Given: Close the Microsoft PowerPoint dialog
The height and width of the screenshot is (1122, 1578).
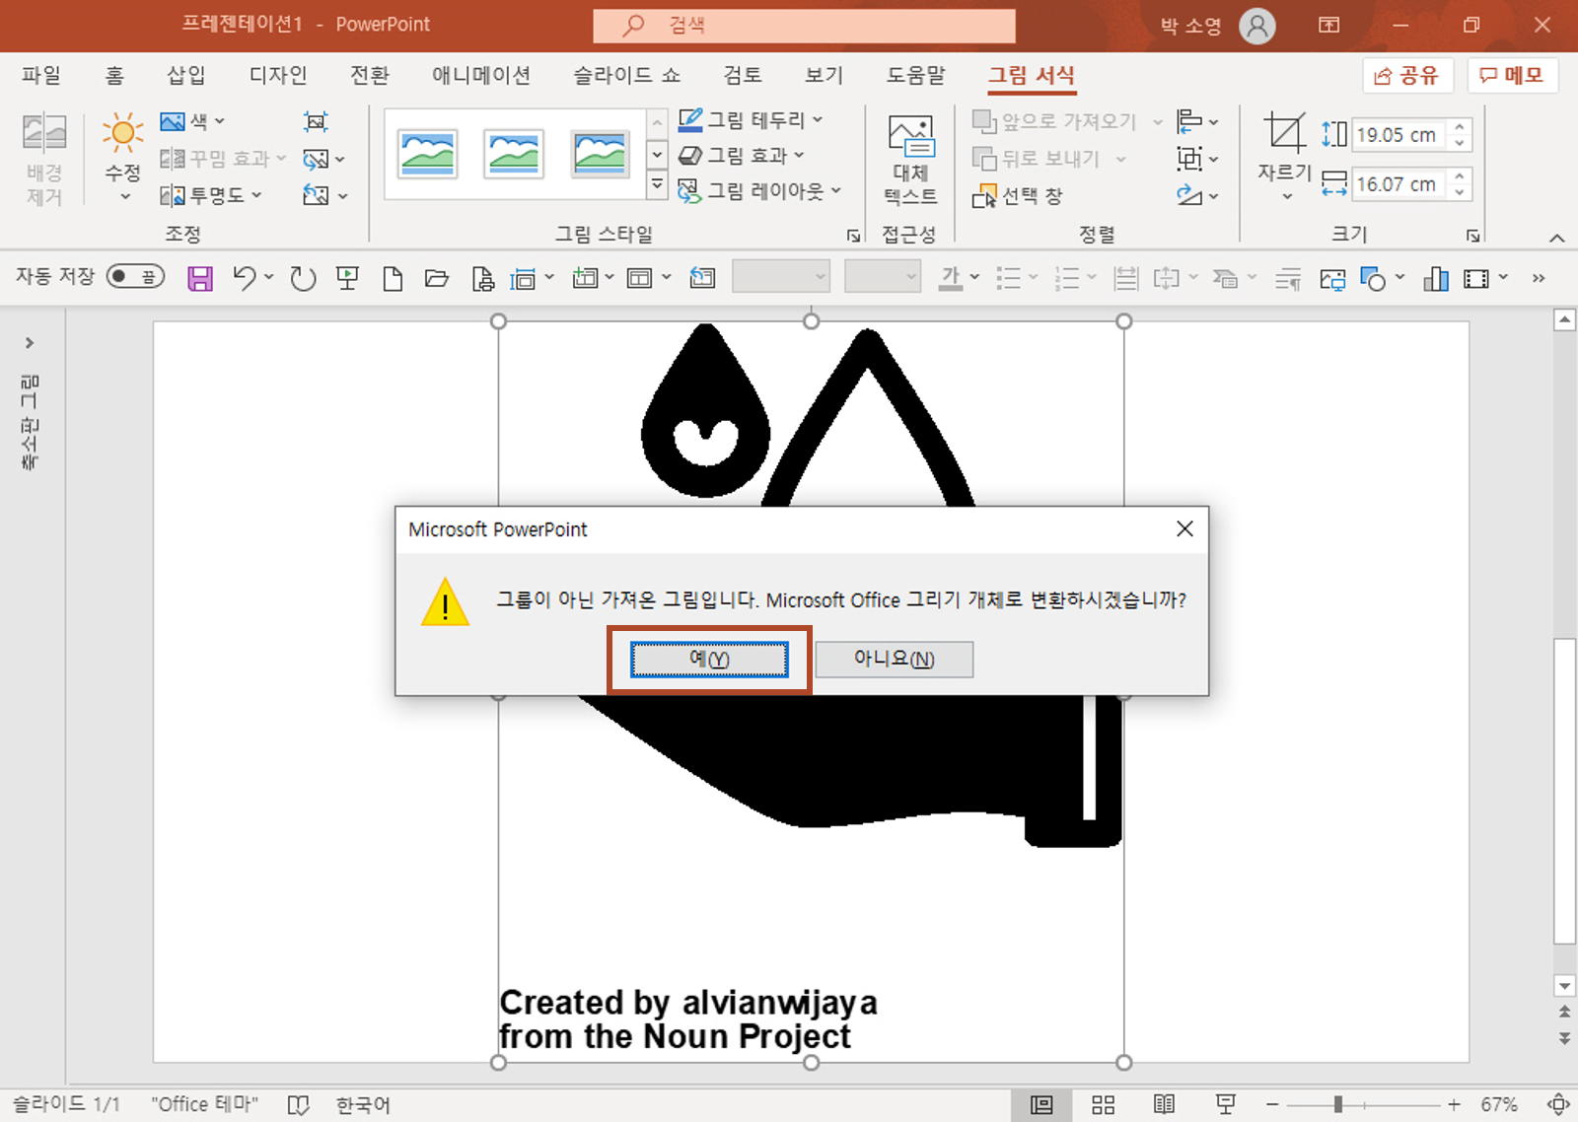Looking at the screenshot, I should point(1184,529).
